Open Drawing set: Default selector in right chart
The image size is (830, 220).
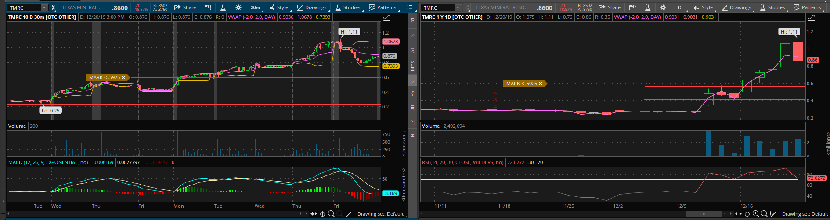coord(805,214)
